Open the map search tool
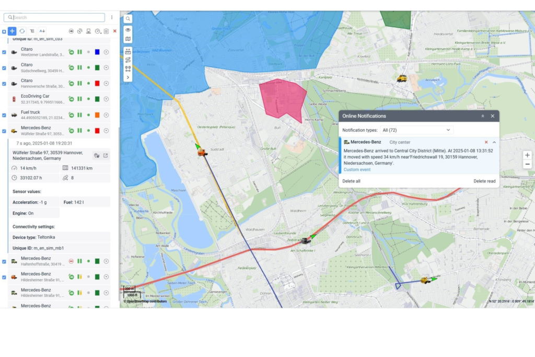535x357 pixels. (128, 19)
